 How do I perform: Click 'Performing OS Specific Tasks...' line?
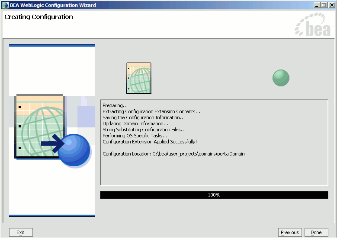click(135, 136)
